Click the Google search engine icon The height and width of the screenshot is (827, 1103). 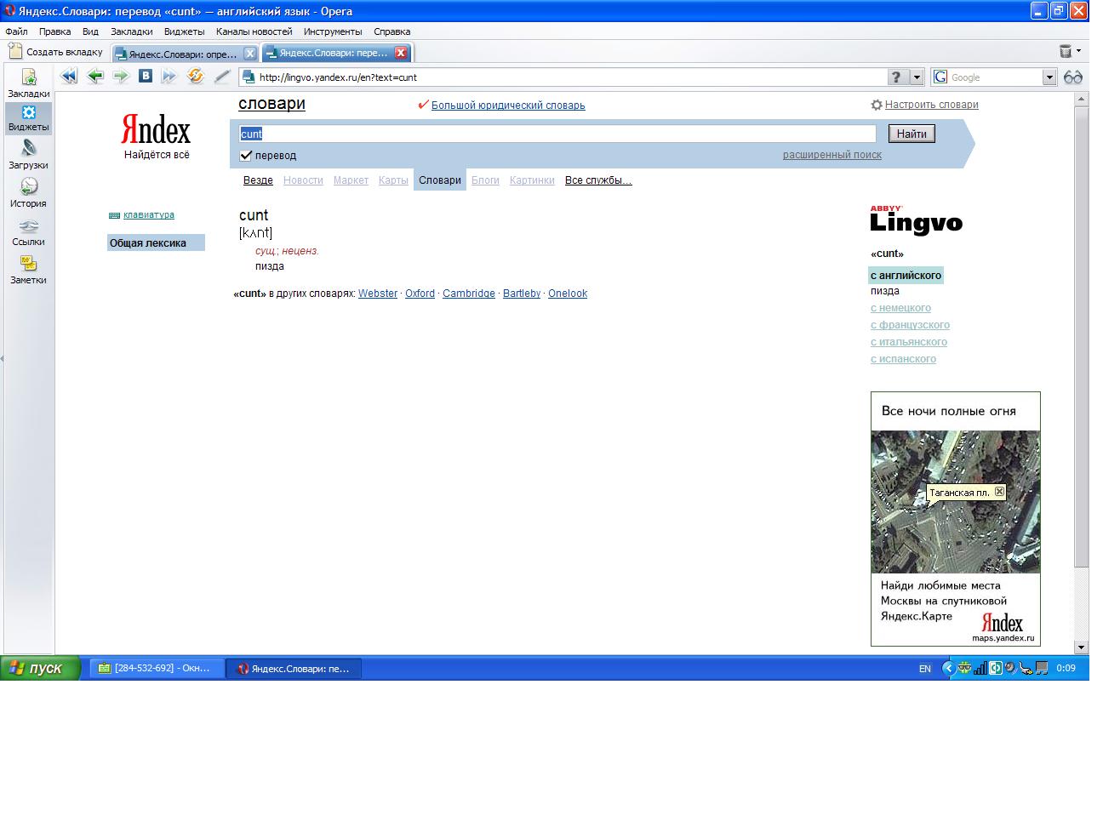coord(940,77)
